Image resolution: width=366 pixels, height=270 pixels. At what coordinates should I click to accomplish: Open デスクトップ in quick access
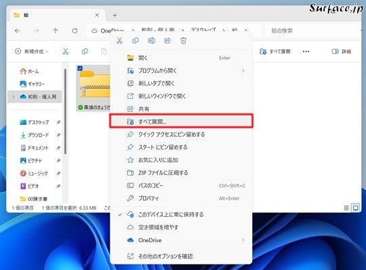click(35, 122)
